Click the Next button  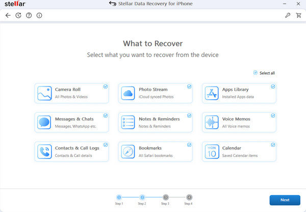tap(285, 200)
